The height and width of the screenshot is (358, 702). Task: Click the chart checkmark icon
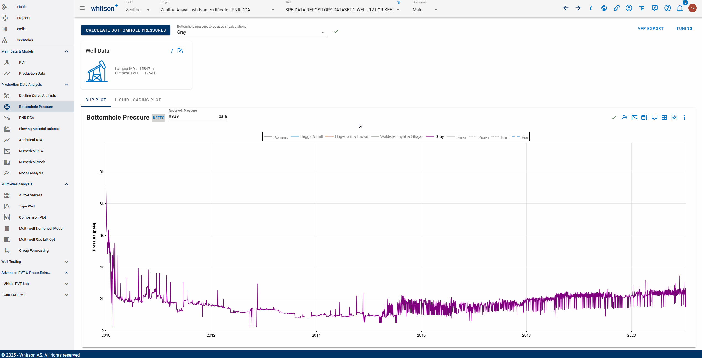[x=614, y=117]
